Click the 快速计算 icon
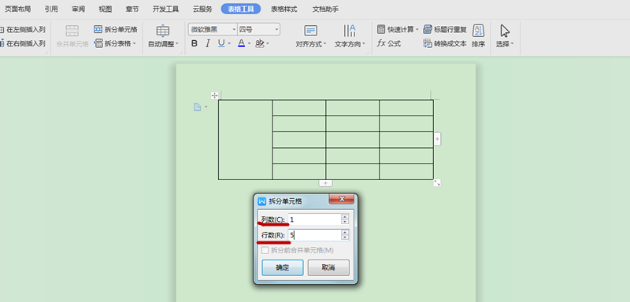The image size is (630, 302). [381, 29]
